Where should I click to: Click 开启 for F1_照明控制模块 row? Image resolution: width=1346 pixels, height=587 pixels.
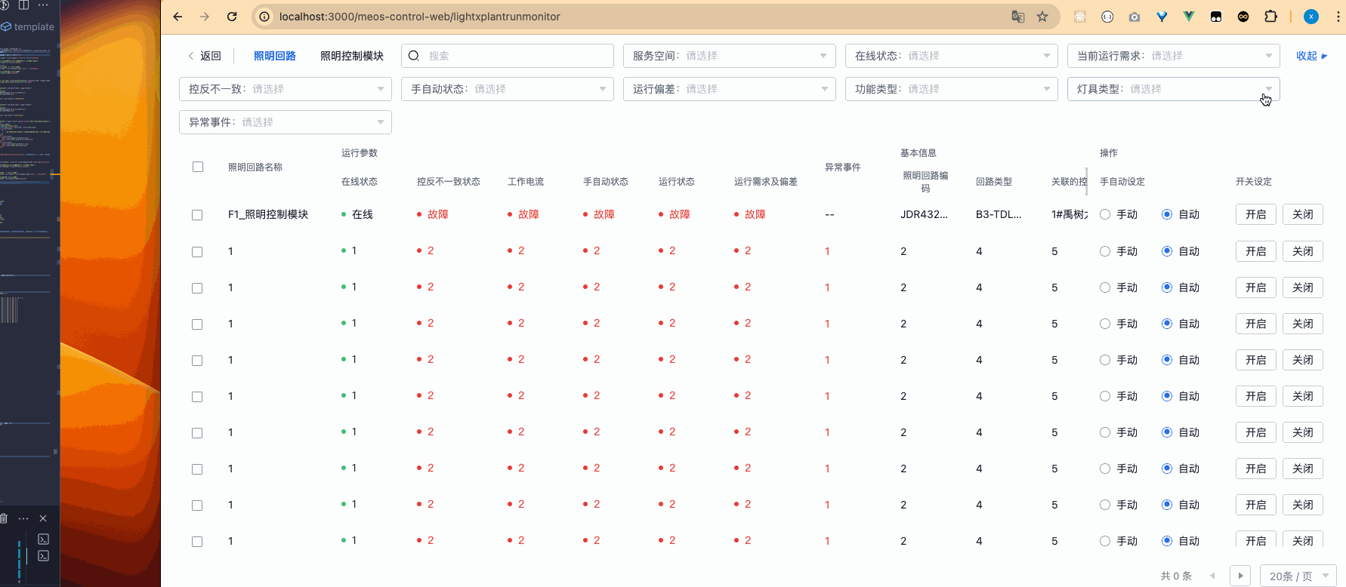[1256, 214]
